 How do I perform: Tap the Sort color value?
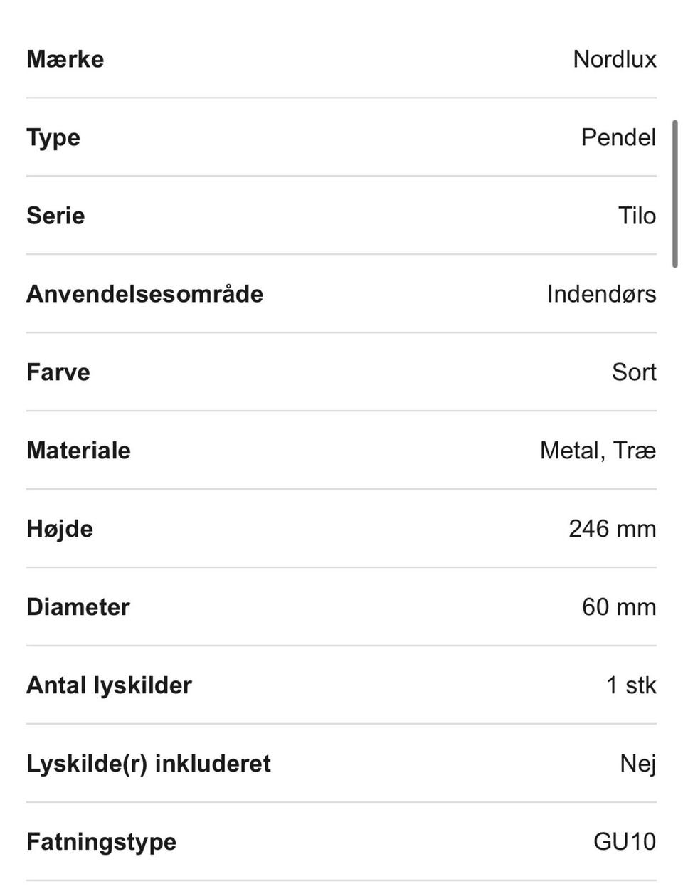(x=633, y=372)
